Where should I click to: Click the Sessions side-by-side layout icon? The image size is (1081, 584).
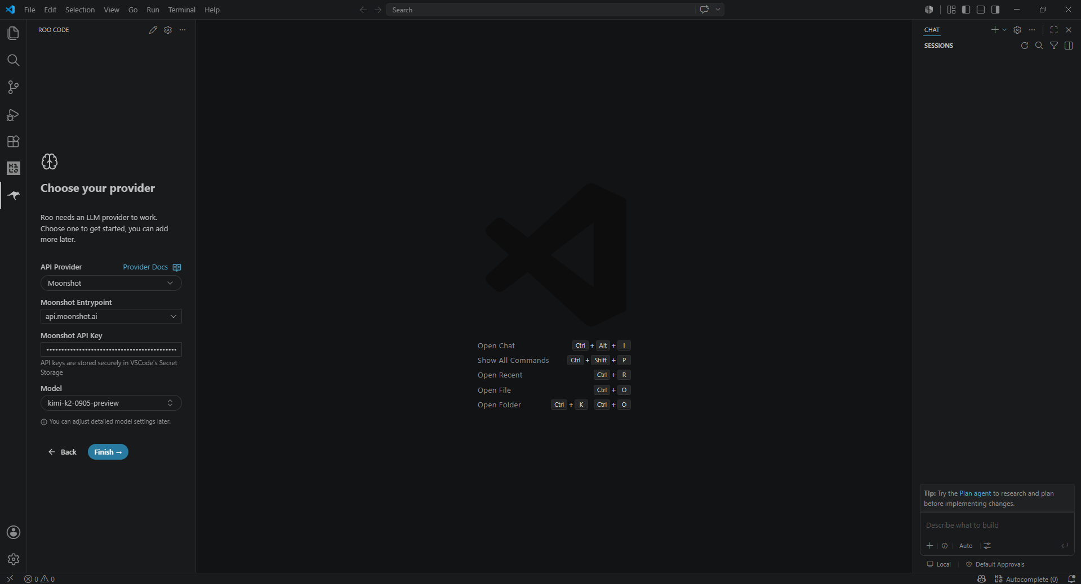(1069, 46)
